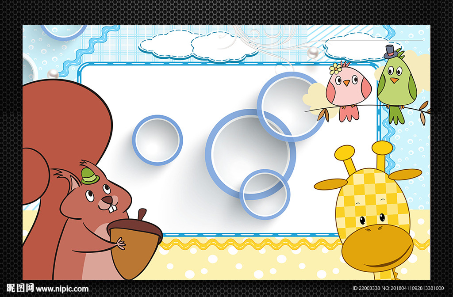The image size is (453, 297).
Task: Click the small blue ring on left
Action: (x=157, y=140)
